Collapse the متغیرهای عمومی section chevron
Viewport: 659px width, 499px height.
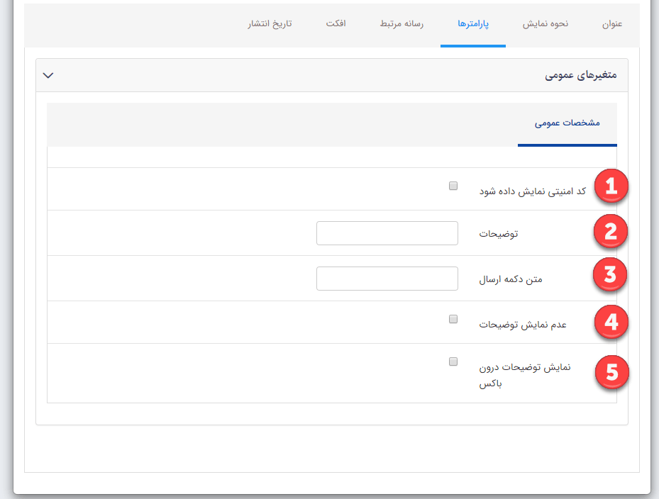coord(49,74)
